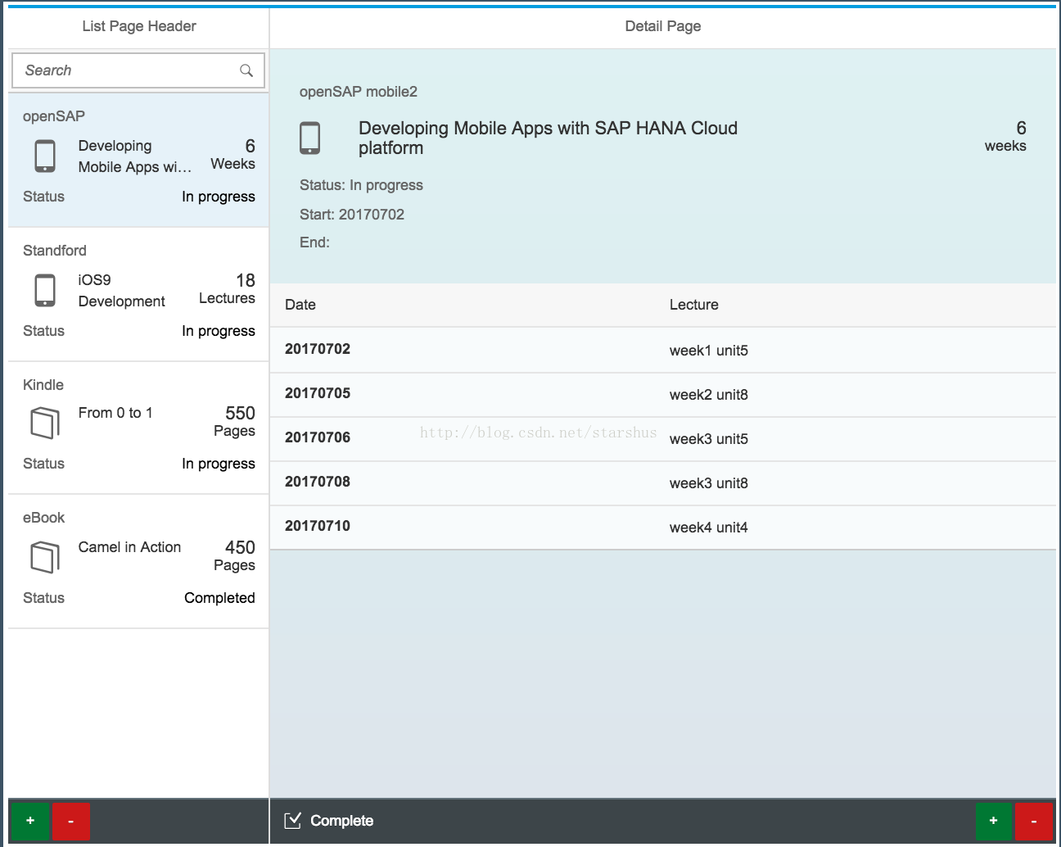Select table row dated 20170705

coord(662,394)
